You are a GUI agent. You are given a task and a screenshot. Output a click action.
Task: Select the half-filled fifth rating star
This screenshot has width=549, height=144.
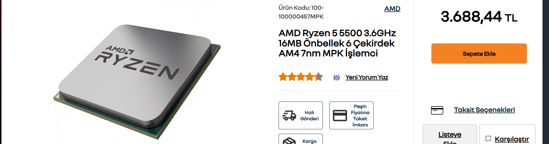tap(318, 77)
